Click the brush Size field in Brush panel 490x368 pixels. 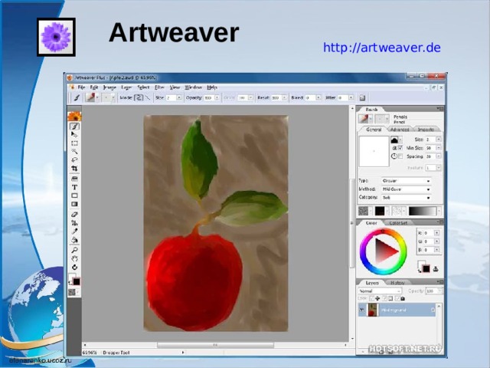click(431, 140)
